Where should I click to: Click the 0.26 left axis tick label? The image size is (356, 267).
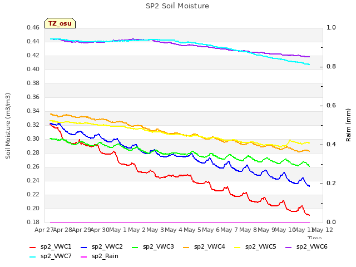(33, 167)
